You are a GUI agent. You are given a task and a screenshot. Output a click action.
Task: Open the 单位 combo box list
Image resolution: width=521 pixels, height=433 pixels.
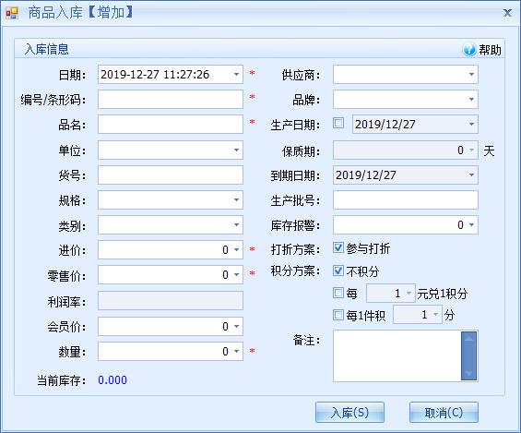[x=237, y=150]
